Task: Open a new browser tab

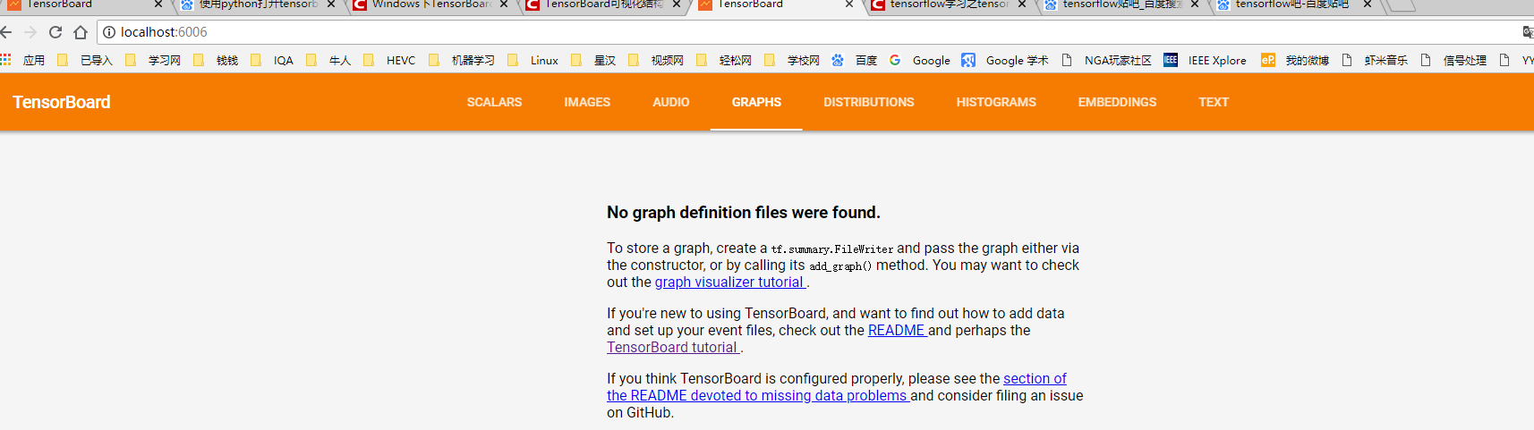Action: click(x=1401, y=4)
